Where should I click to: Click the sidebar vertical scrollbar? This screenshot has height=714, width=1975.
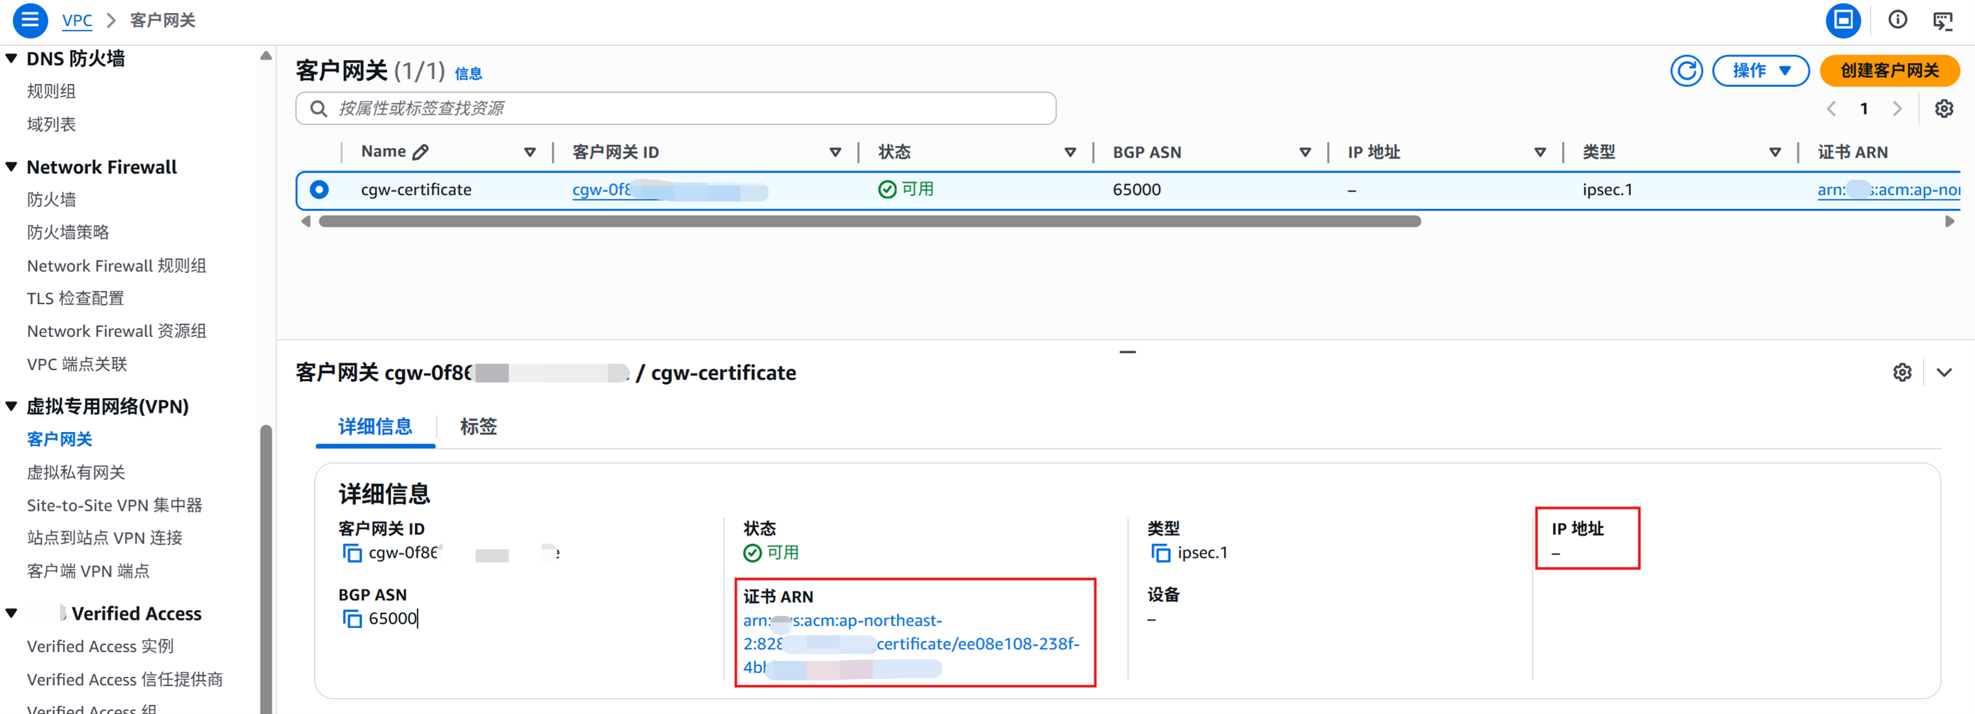point(266,568)
